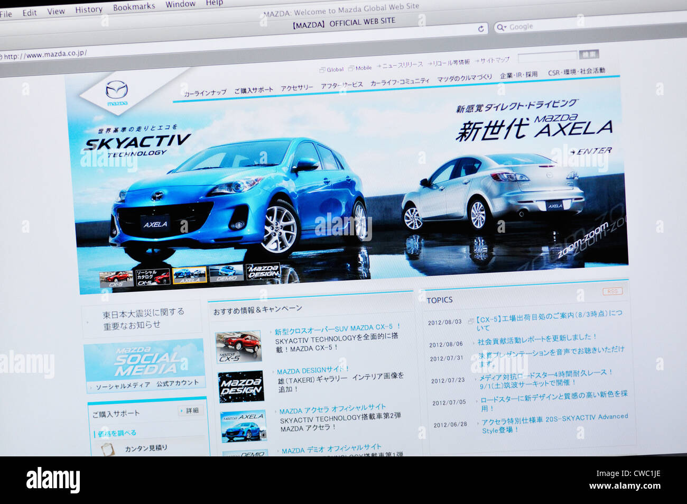Select the MAZDA DESIGN banner thumbnail
The height and width of the screenshot is (504, 687).
[x=263, y=271]
